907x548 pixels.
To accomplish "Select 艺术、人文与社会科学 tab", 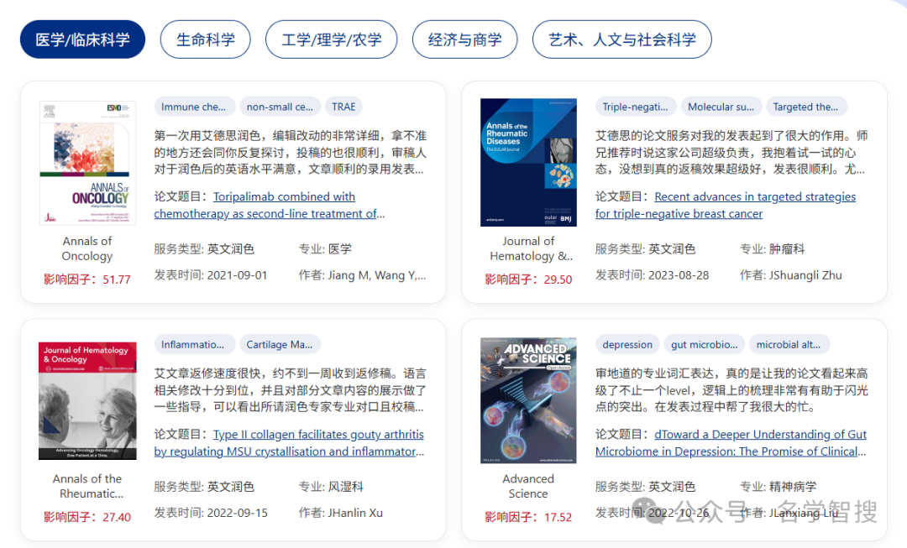I will click(x=621, y=39).
